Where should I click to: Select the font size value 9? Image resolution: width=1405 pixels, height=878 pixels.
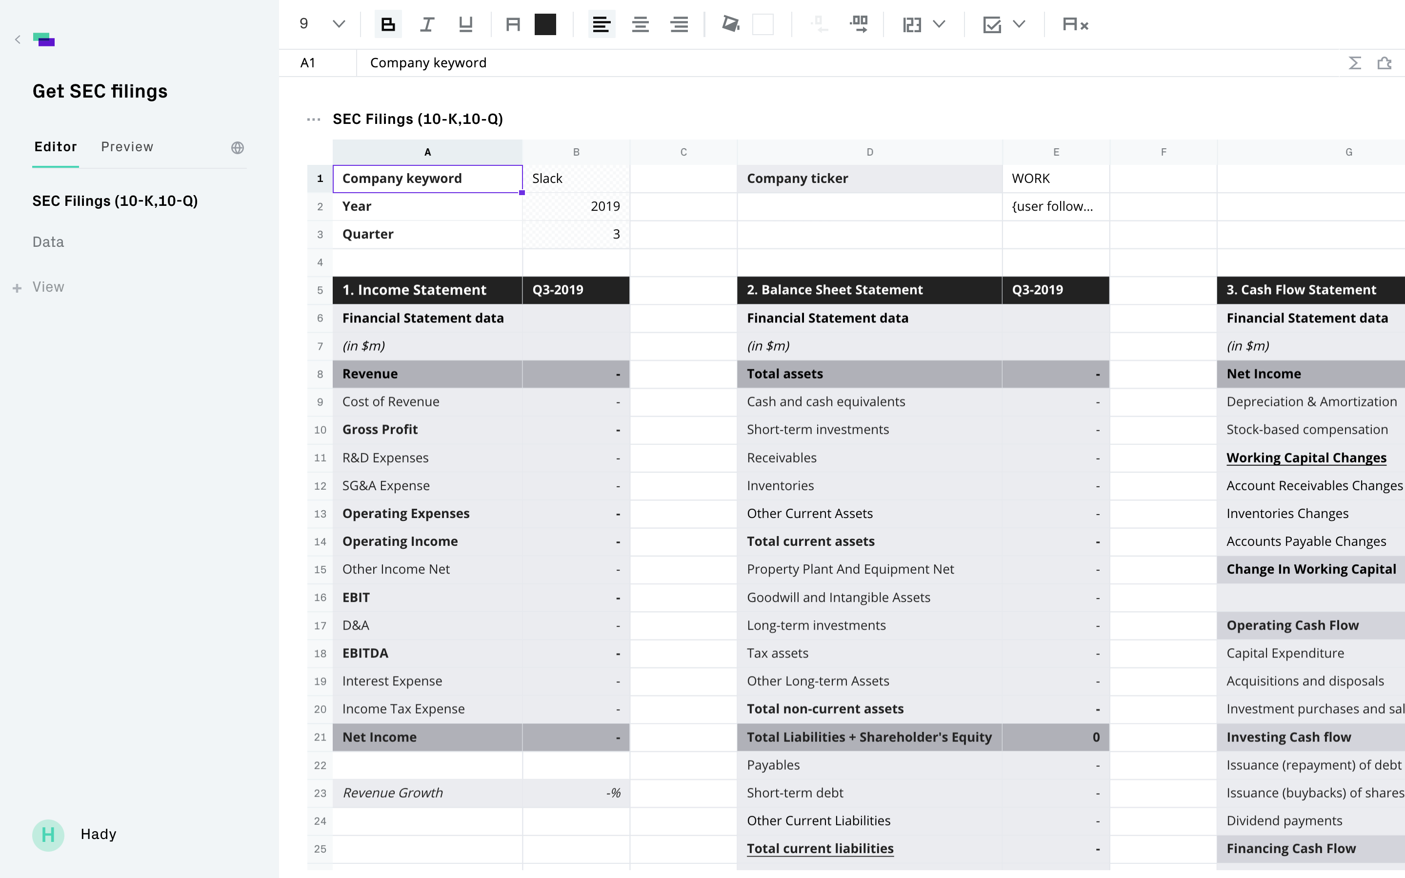303,24
